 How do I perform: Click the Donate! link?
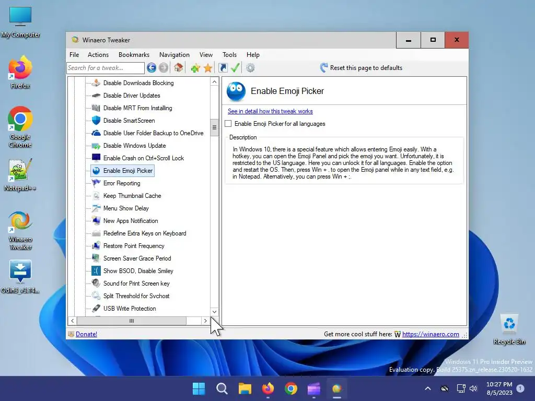(x=86, y=334)
